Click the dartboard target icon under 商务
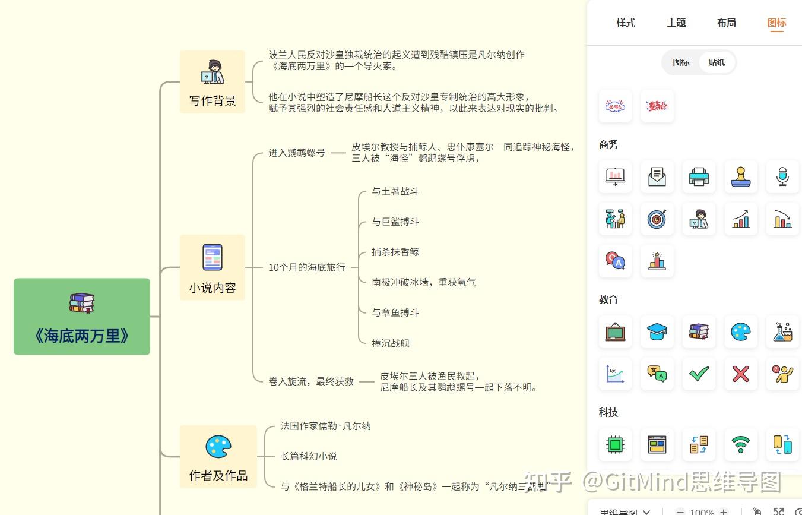The image size is (802, 515). [657, 219]
